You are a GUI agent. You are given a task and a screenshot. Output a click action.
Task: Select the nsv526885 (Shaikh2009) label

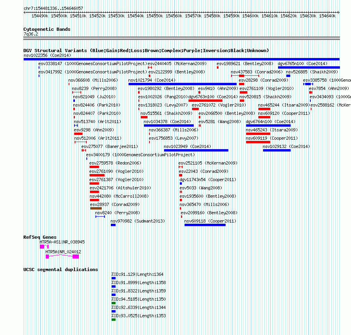[x=312, y=72]
